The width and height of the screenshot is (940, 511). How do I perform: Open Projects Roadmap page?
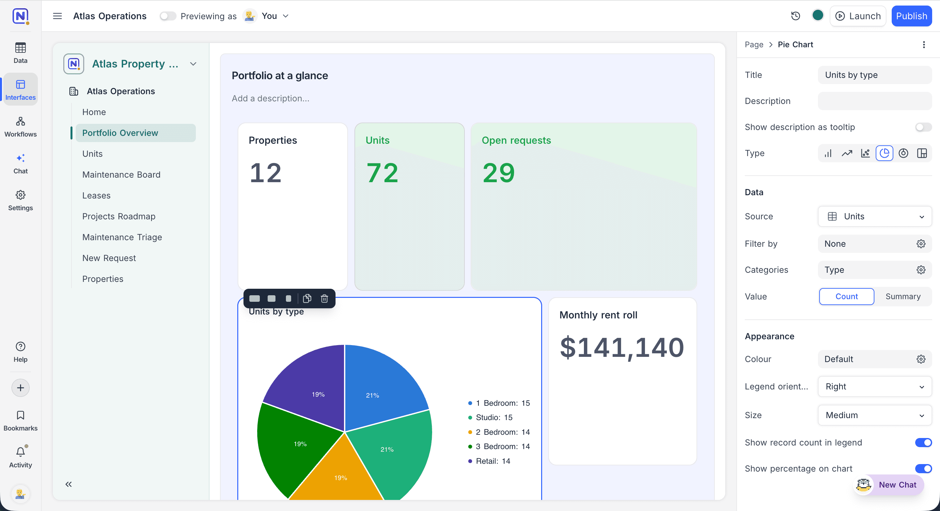[118, 216]
